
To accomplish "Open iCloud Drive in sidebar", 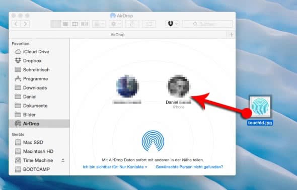I will pyautogui.click(x=39, y=52).
